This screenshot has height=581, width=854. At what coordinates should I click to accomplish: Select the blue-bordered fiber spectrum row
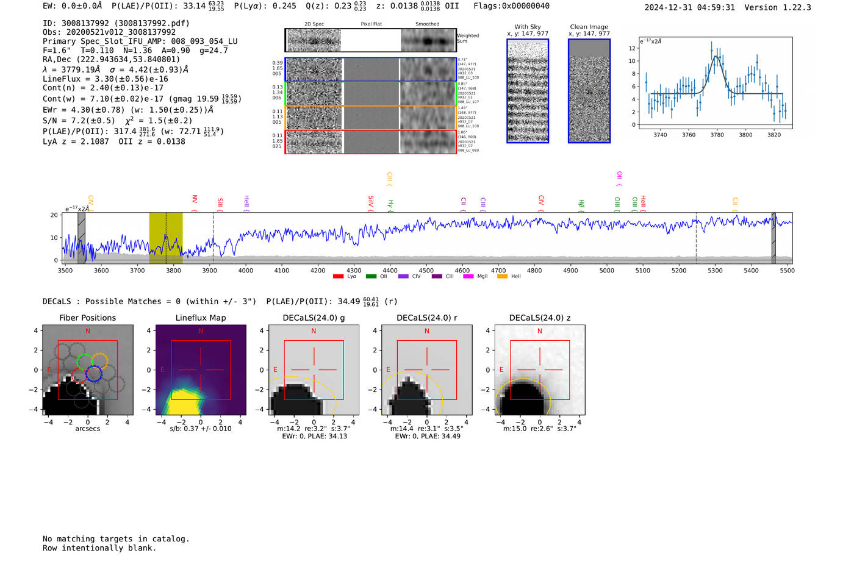tap(370, 70)
